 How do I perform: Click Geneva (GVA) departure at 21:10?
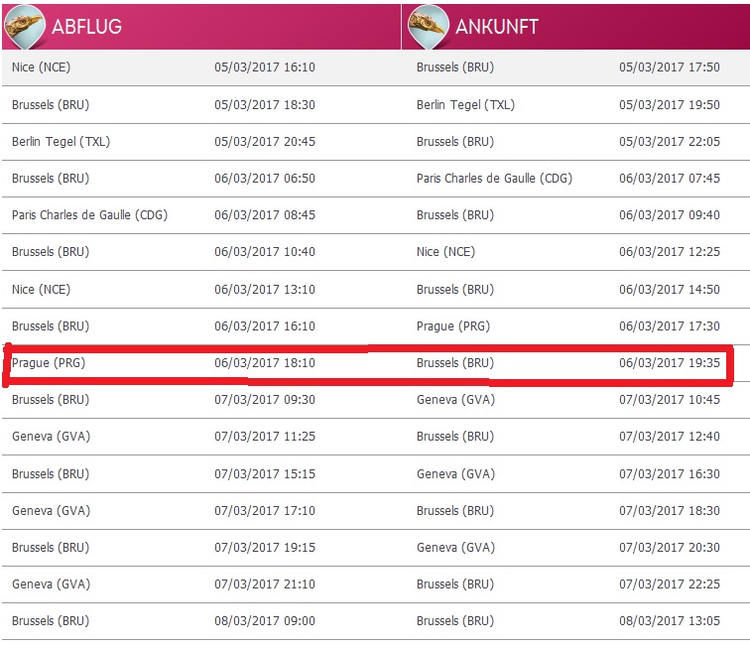(x=52, y=584)
